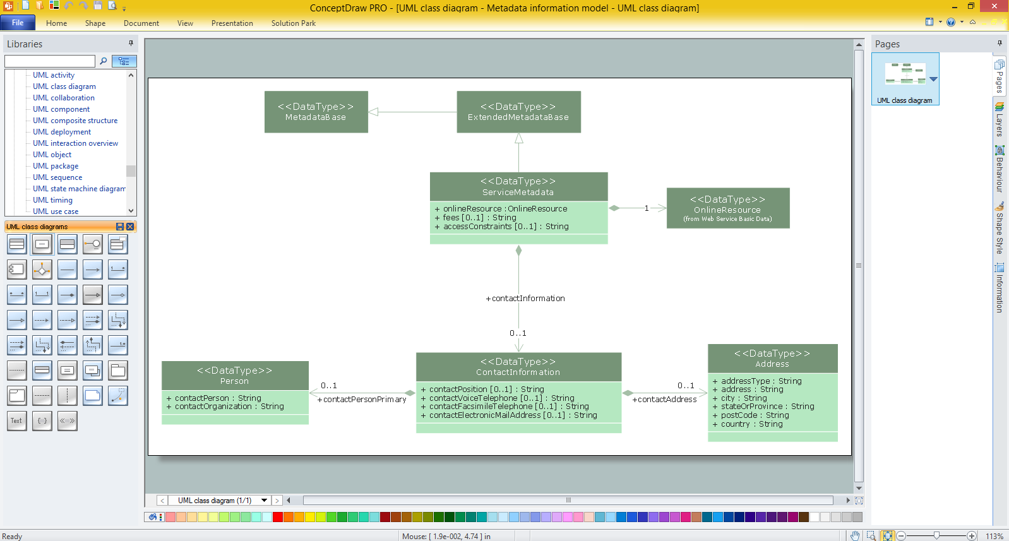Image resolution: width=1009 pixels, height=541 pixels.
Task: Switch to the Solution Park tab
Action: (x=293, y=23)
